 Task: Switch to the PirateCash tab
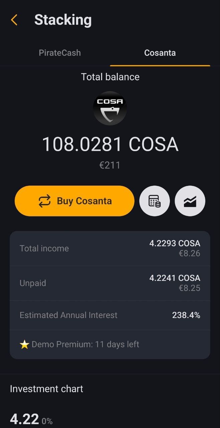[x=60, y=53]
